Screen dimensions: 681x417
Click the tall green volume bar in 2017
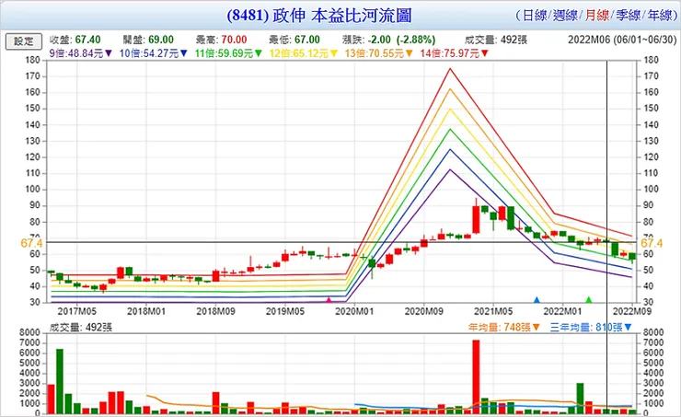point(60,381)
